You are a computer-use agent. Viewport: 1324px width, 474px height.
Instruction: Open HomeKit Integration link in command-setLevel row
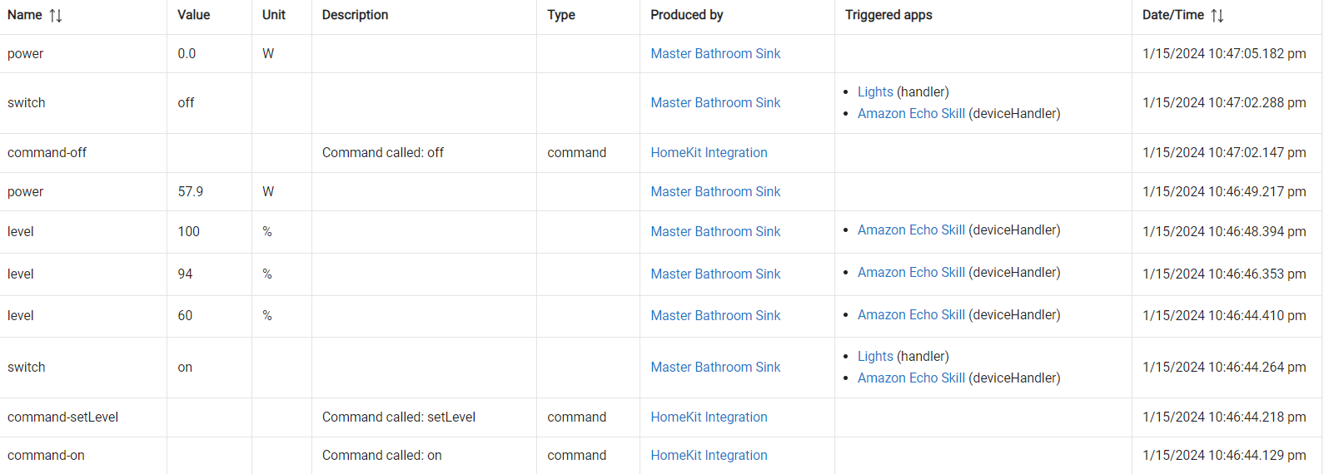coord(709,417)
